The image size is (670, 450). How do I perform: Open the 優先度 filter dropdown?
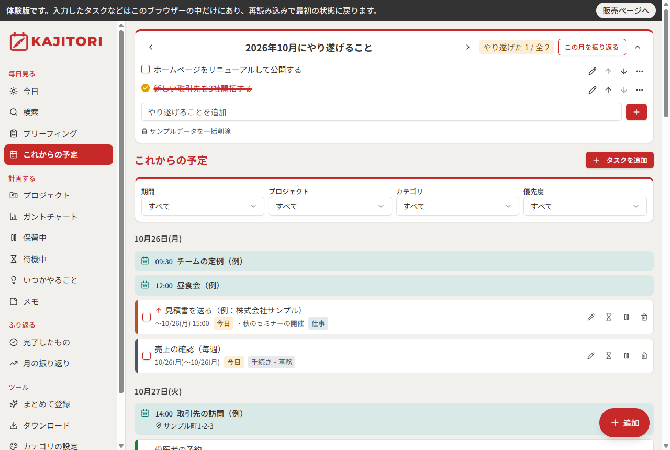pos(585,206)
